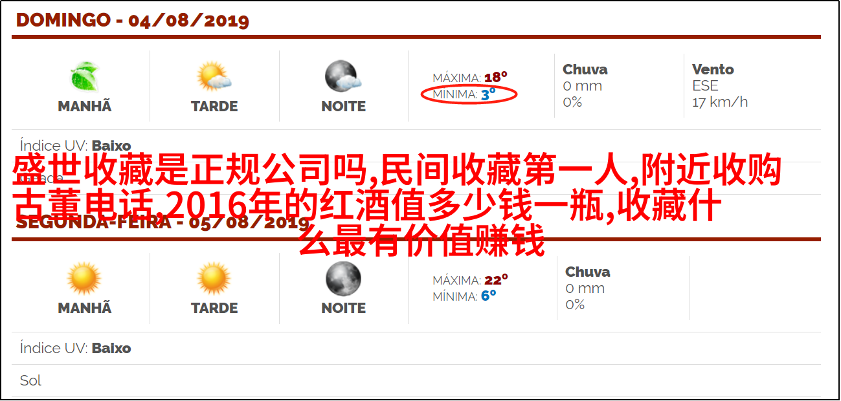The height and width of the screenshot is (401, 841).
Task: Click Sunday's Vento ESE 17 km/h info
Action: pos(720,85)
